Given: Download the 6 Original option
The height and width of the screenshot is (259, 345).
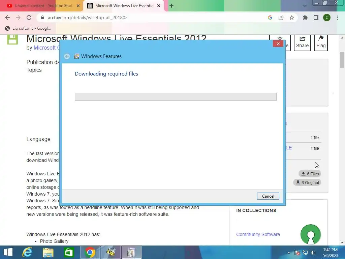Looking at the screenshot, I should (307, 182).
